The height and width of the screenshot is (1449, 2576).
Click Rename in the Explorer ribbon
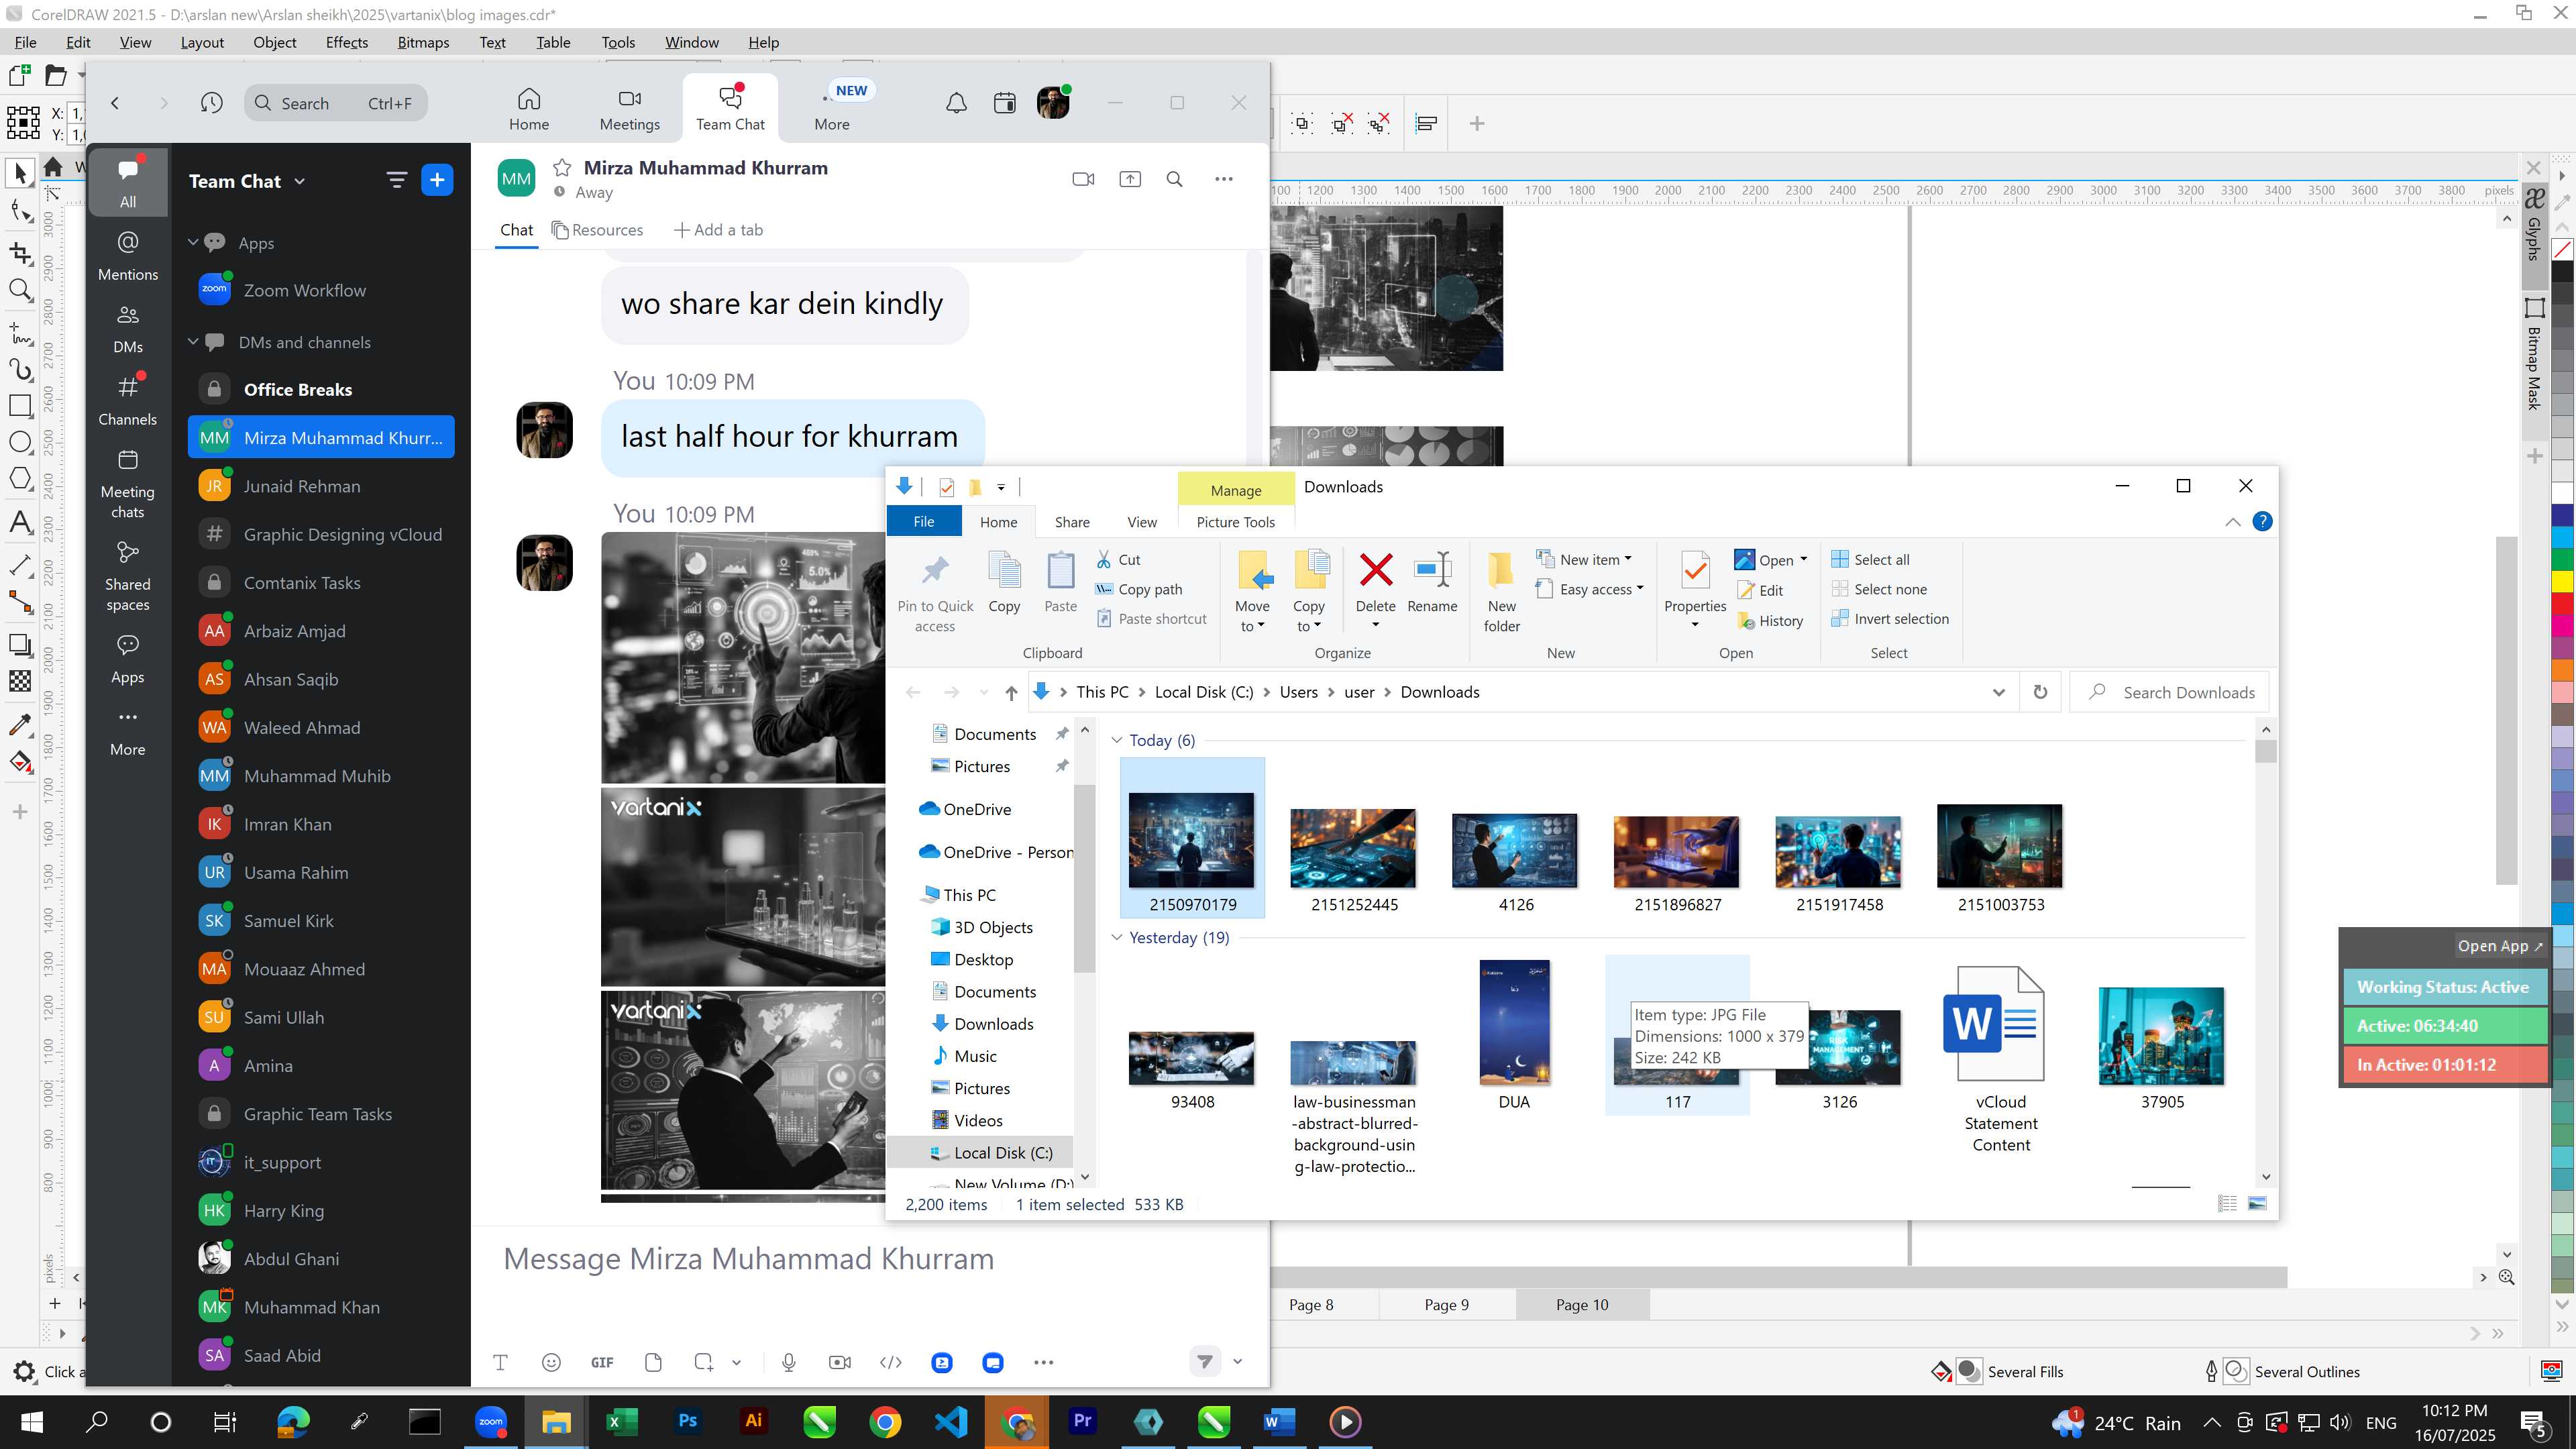click(1432, 583)
